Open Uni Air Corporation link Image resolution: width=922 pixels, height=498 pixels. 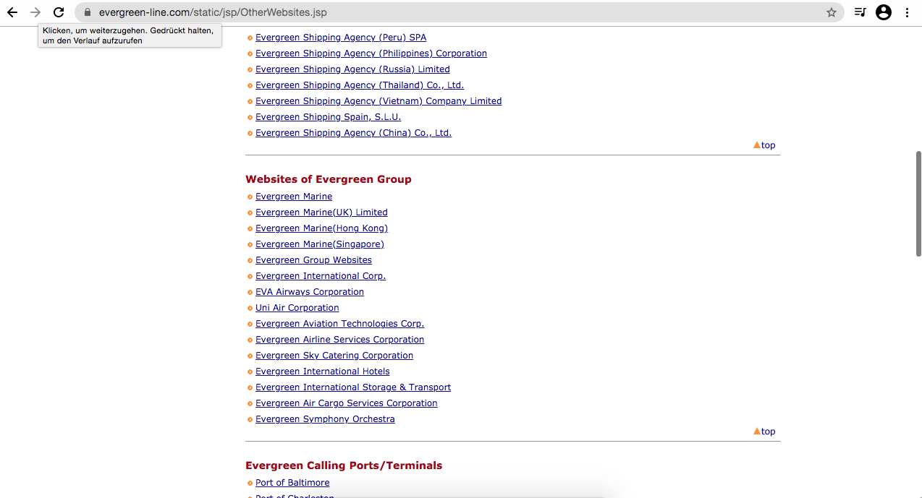297,308
